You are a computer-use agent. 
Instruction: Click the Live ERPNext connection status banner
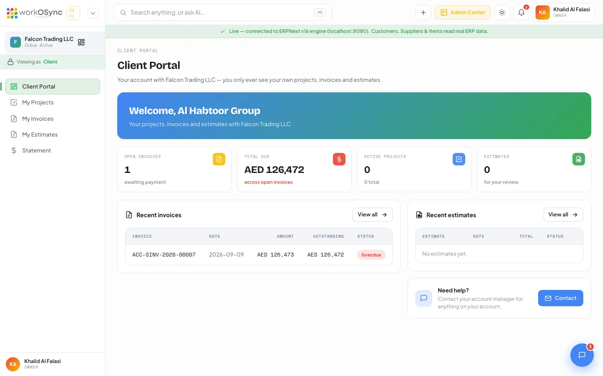[x=354, y=31]
